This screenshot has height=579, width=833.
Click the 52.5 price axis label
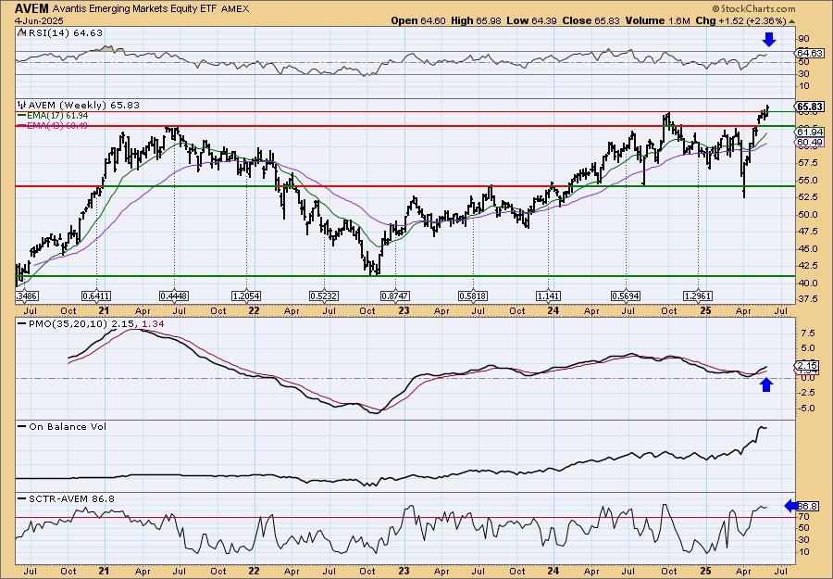(x=807, y=197)
